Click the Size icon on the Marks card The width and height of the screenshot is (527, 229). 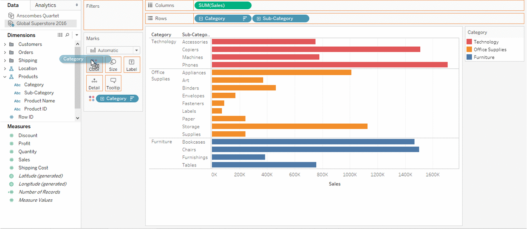[113, 64]
